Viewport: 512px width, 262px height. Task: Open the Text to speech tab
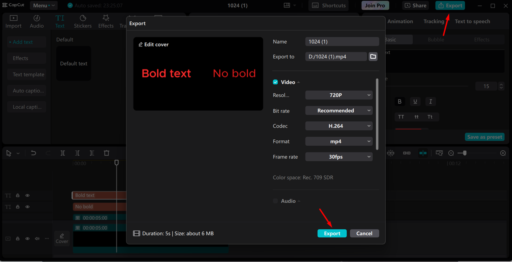472,21
